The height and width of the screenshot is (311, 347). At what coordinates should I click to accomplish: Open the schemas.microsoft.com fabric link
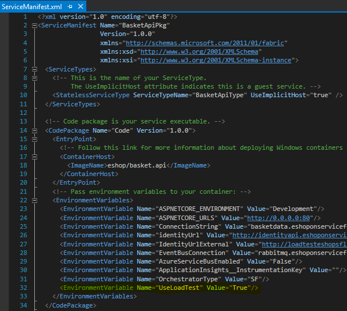pyautogui.click(x=206, y=43)
